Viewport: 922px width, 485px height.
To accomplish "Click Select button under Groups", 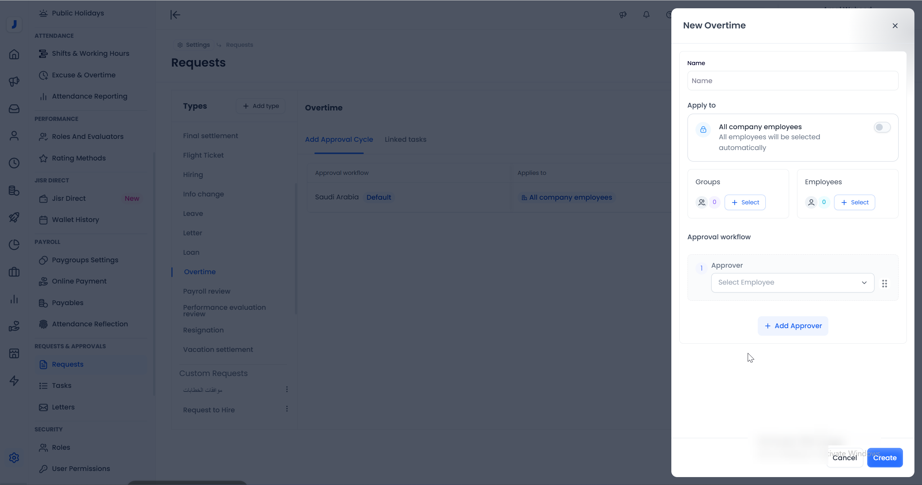I will (x=745, y=203).
